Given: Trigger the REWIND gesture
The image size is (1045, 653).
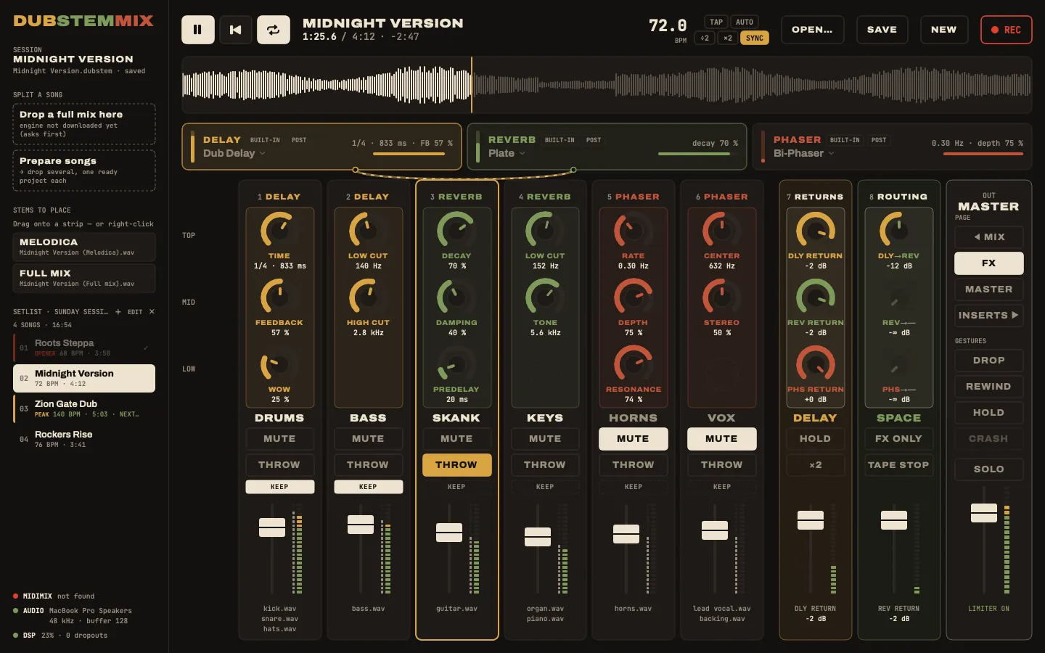Looking at the screenshot, I should [x=989, y=387].
